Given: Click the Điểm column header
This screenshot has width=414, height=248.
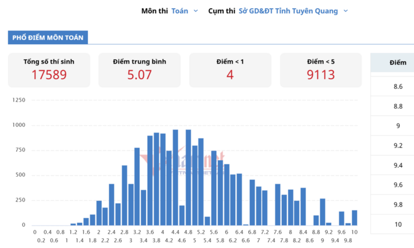Looking at the screenshot, I should click(392, 63).
